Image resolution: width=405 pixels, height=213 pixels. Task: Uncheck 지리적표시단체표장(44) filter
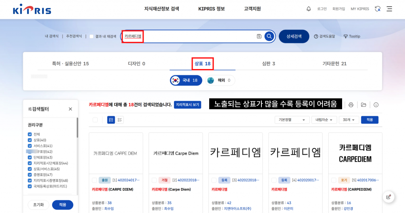click(x=30, y=163)
